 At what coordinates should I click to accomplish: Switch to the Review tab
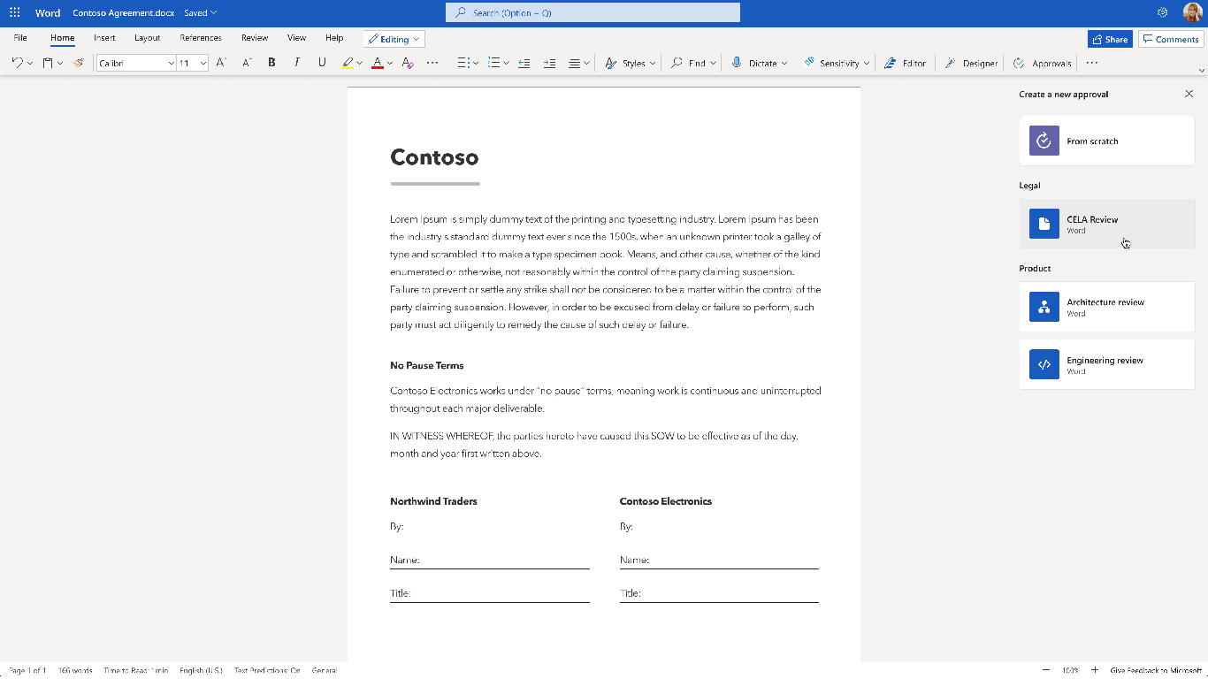(255, 38)
